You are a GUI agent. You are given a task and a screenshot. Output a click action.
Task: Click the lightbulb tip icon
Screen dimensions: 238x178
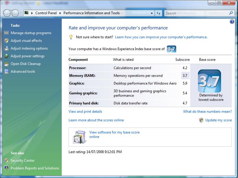71,37
